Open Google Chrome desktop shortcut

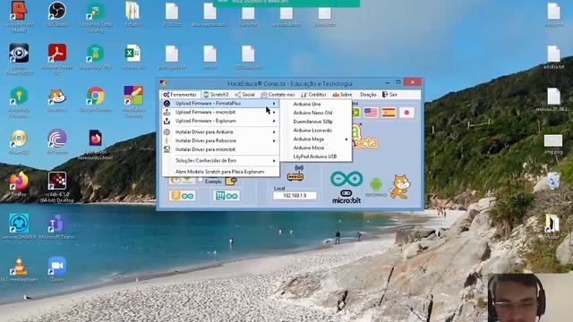[x=96, y=99]
